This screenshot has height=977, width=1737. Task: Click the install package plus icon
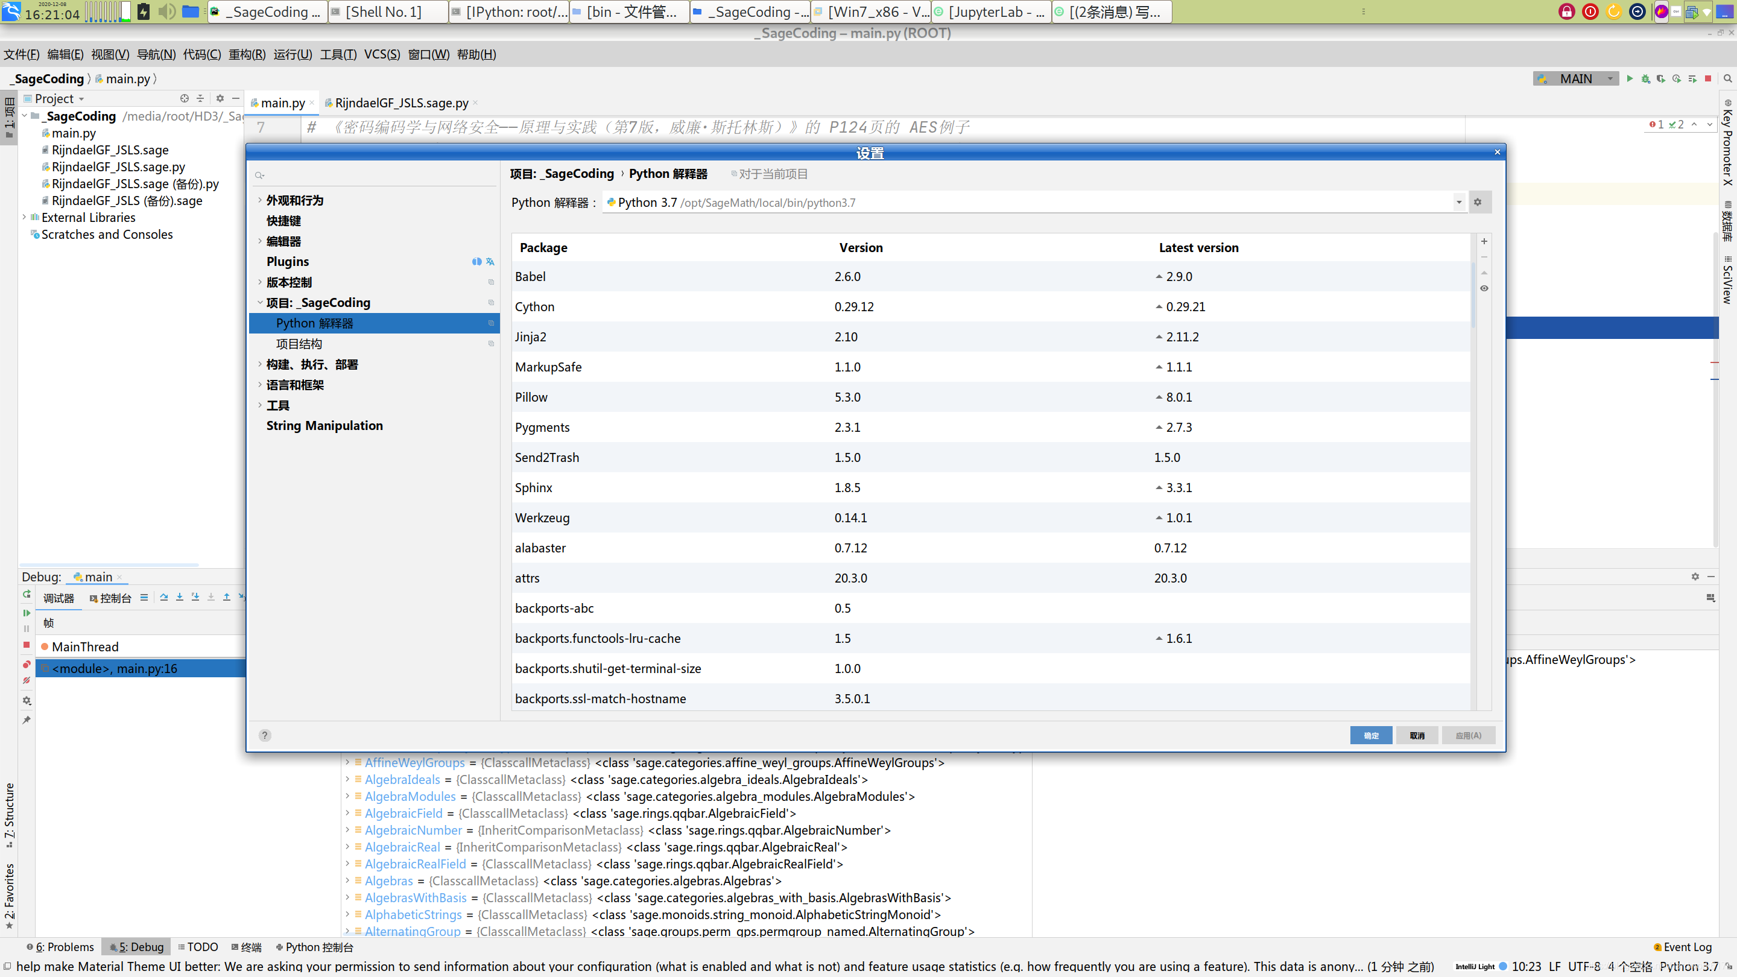tap(1484, 241)
